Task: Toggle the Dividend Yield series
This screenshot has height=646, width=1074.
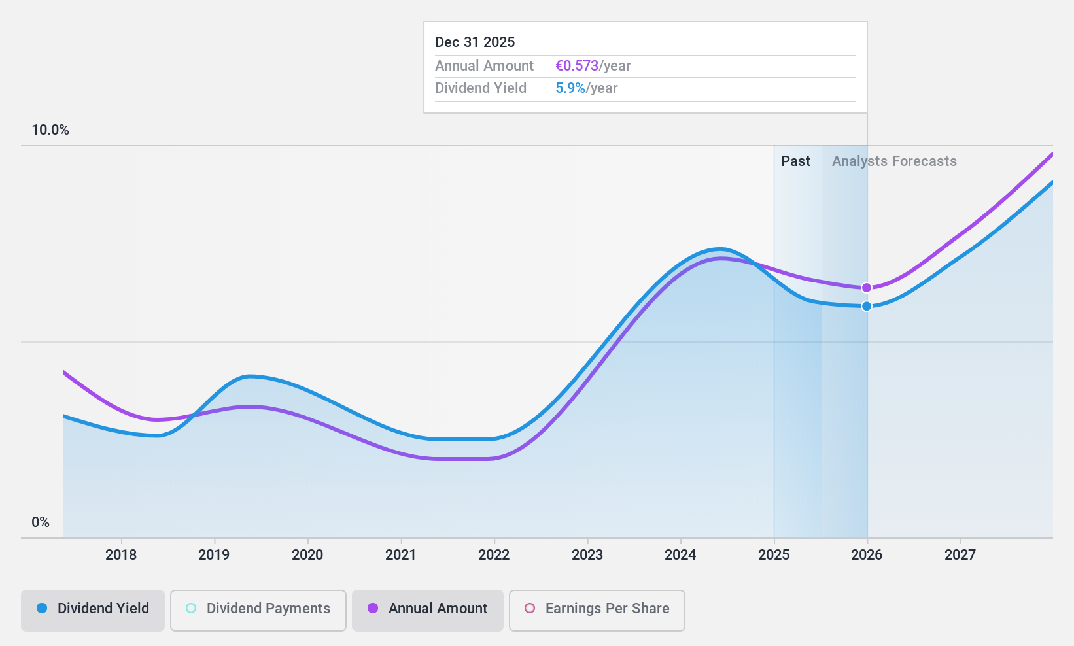Action: (93, 611)
